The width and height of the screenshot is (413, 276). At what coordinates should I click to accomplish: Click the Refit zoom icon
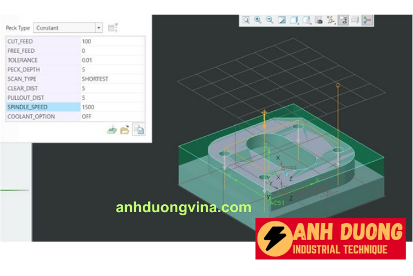click(246, 20)
